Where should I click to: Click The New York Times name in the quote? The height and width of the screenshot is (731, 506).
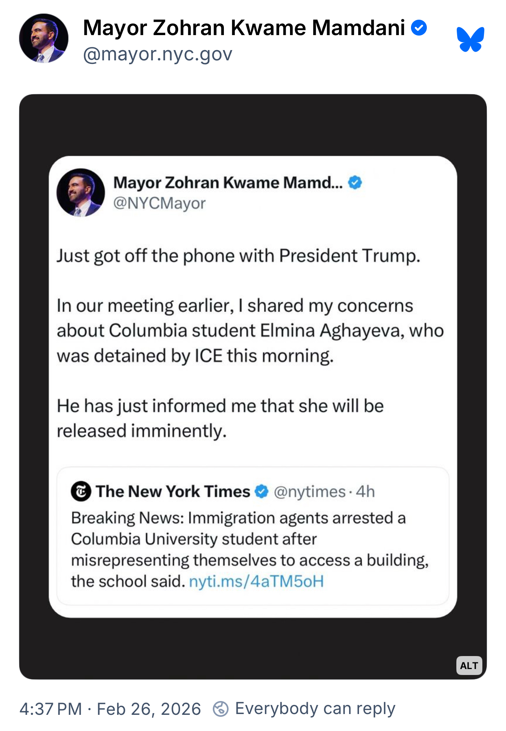tap(173, 492)
